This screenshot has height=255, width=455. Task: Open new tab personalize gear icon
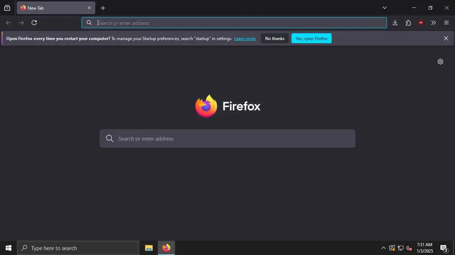coord(440,62)
